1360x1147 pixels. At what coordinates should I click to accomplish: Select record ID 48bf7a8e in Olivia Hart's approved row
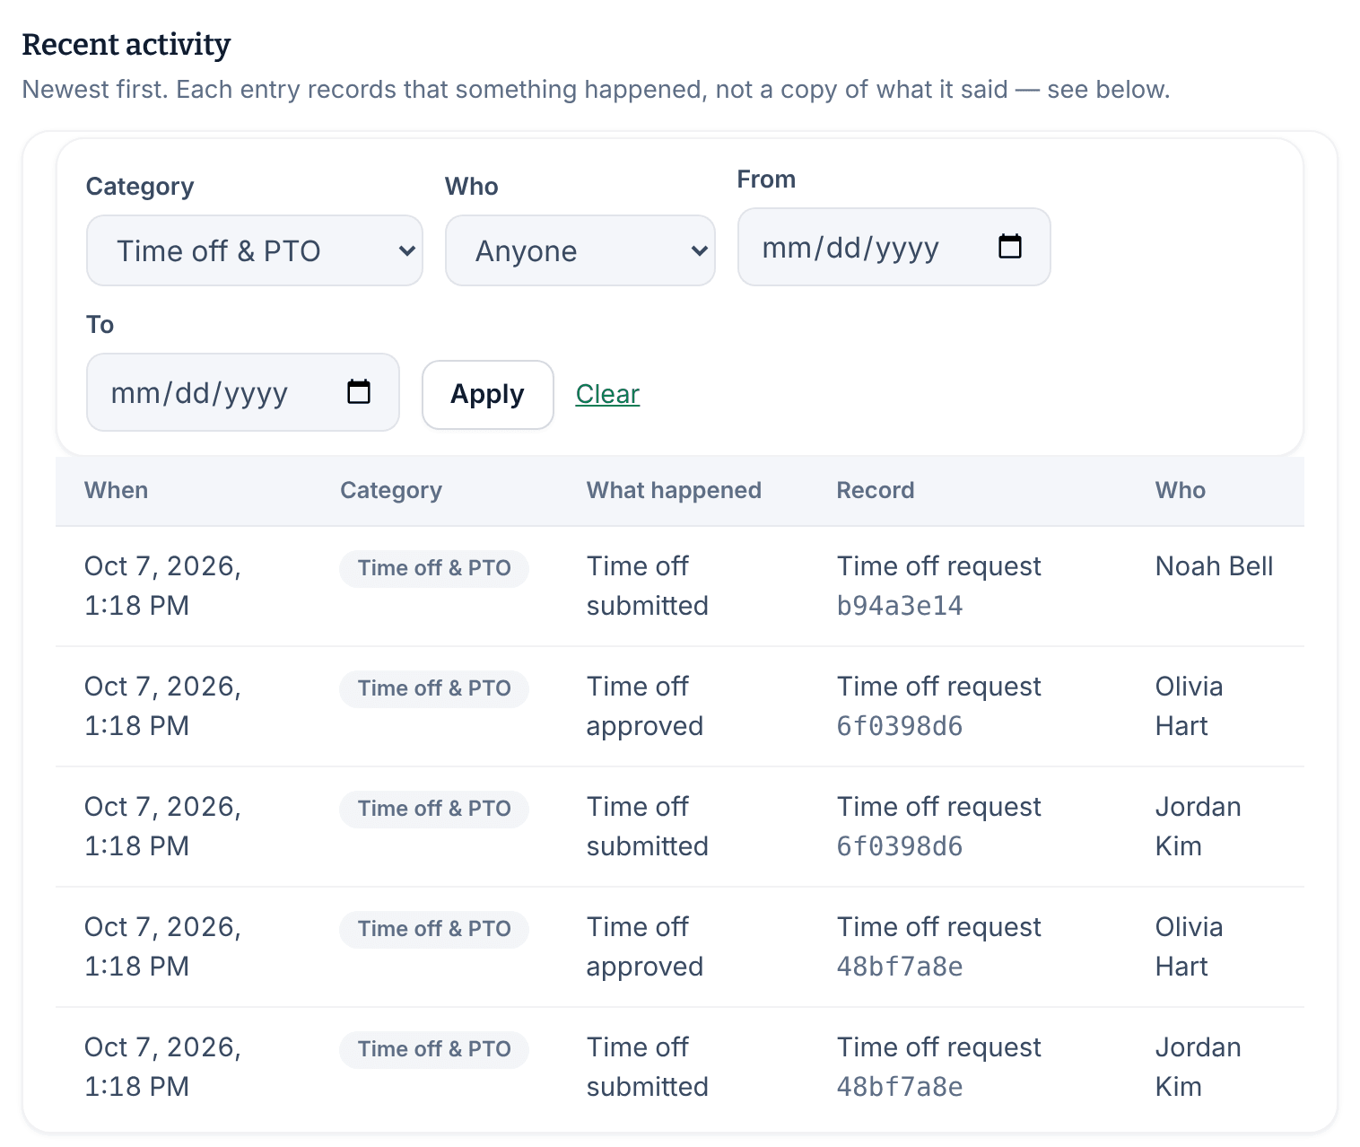900,967
